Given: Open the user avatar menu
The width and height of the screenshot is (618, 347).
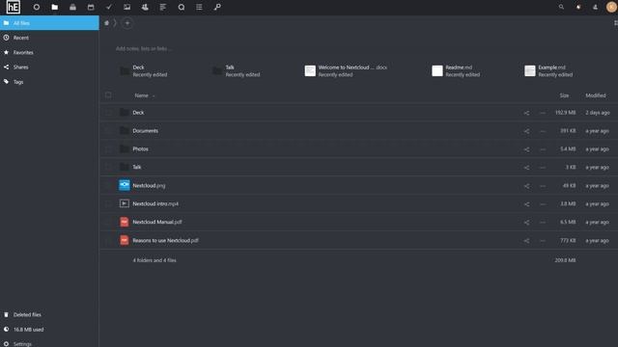Looking at the screenshot, I should point(611,7).
